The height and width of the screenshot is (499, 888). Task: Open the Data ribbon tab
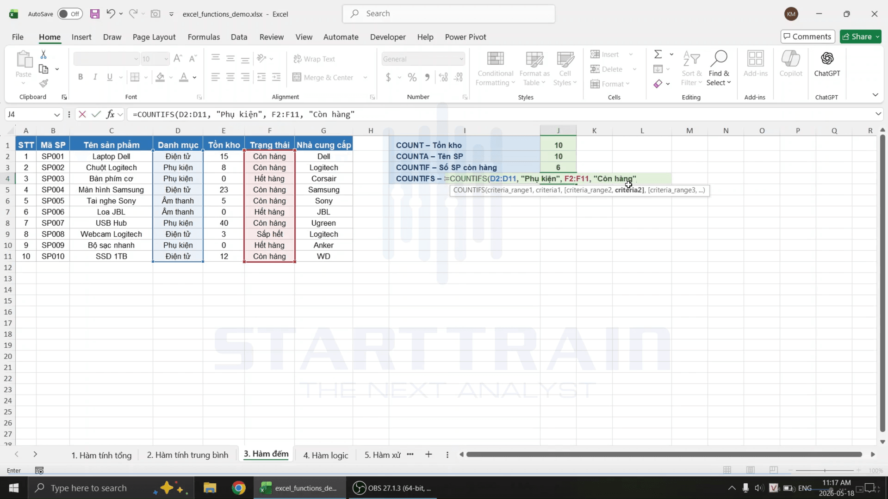(x=239, y=37)
